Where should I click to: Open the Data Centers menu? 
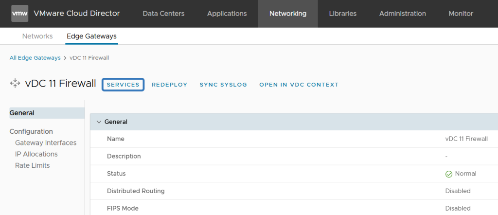(163, 14)
